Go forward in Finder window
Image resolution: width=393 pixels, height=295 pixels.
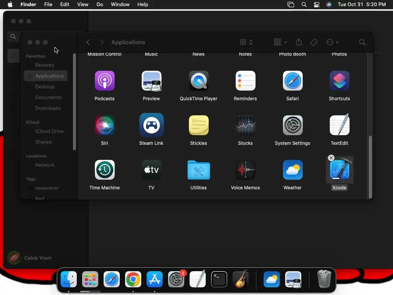click(102, 42)
